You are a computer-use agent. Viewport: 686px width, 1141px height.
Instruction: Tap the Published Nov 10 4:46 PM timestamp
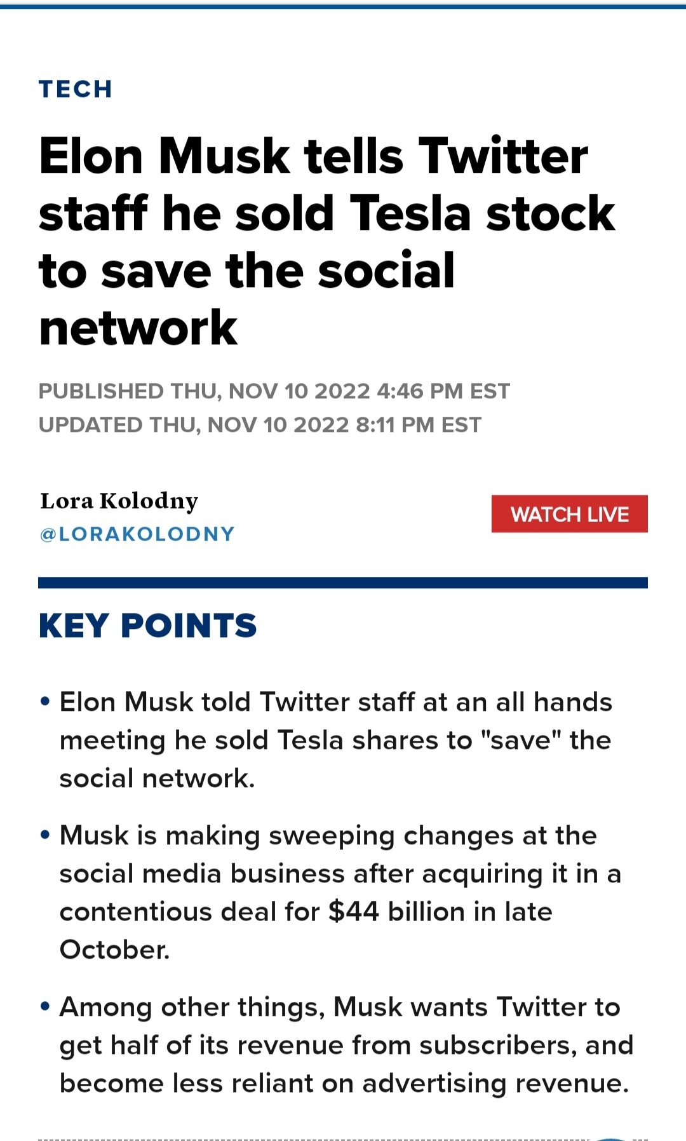[x=274, y=391]
